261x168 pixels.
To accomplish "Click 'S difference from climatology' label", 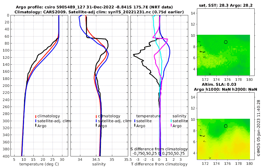I will coord(159,149).
